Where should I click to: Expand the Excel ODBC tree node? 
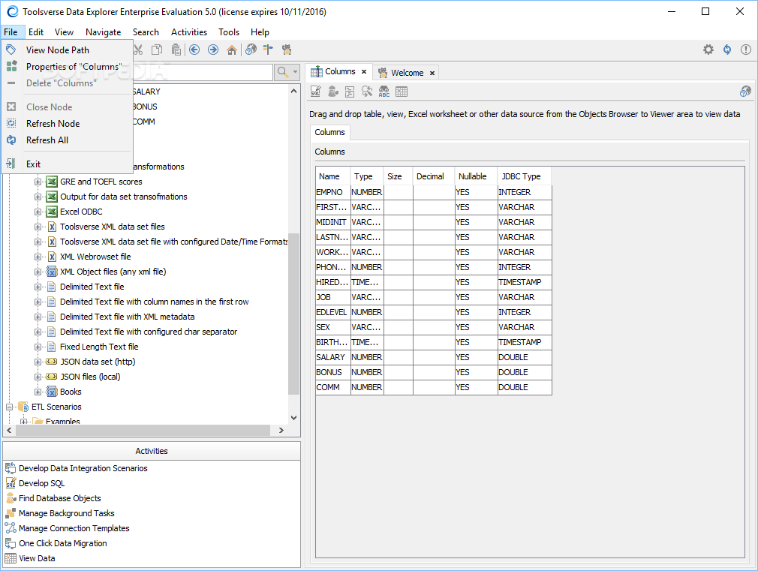38,212
